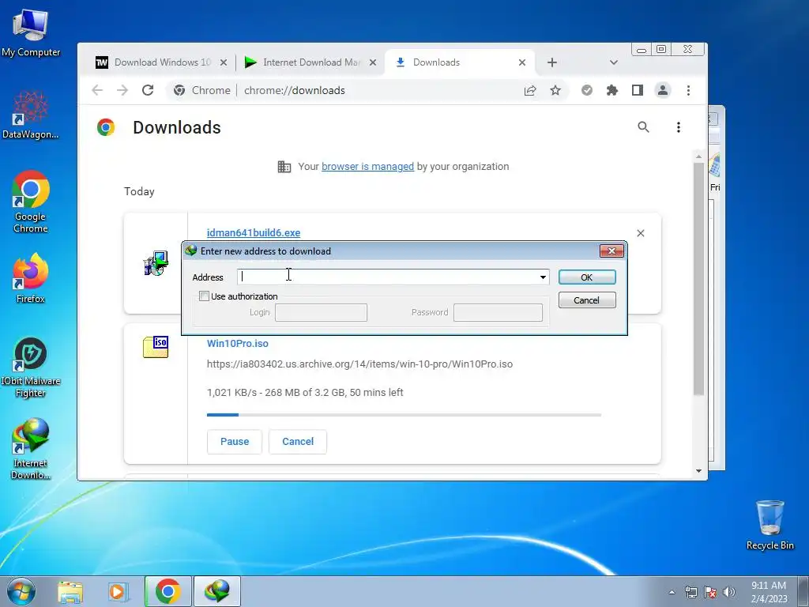
Task: Open Chrome profile avatar
Action: pos(663,90)
